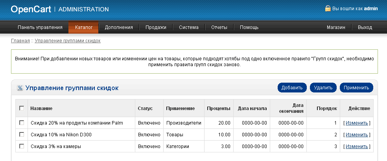Screen dimensions: 387x161
Task: Open the Дополнения menu
Action: click(x=119, y=27)
